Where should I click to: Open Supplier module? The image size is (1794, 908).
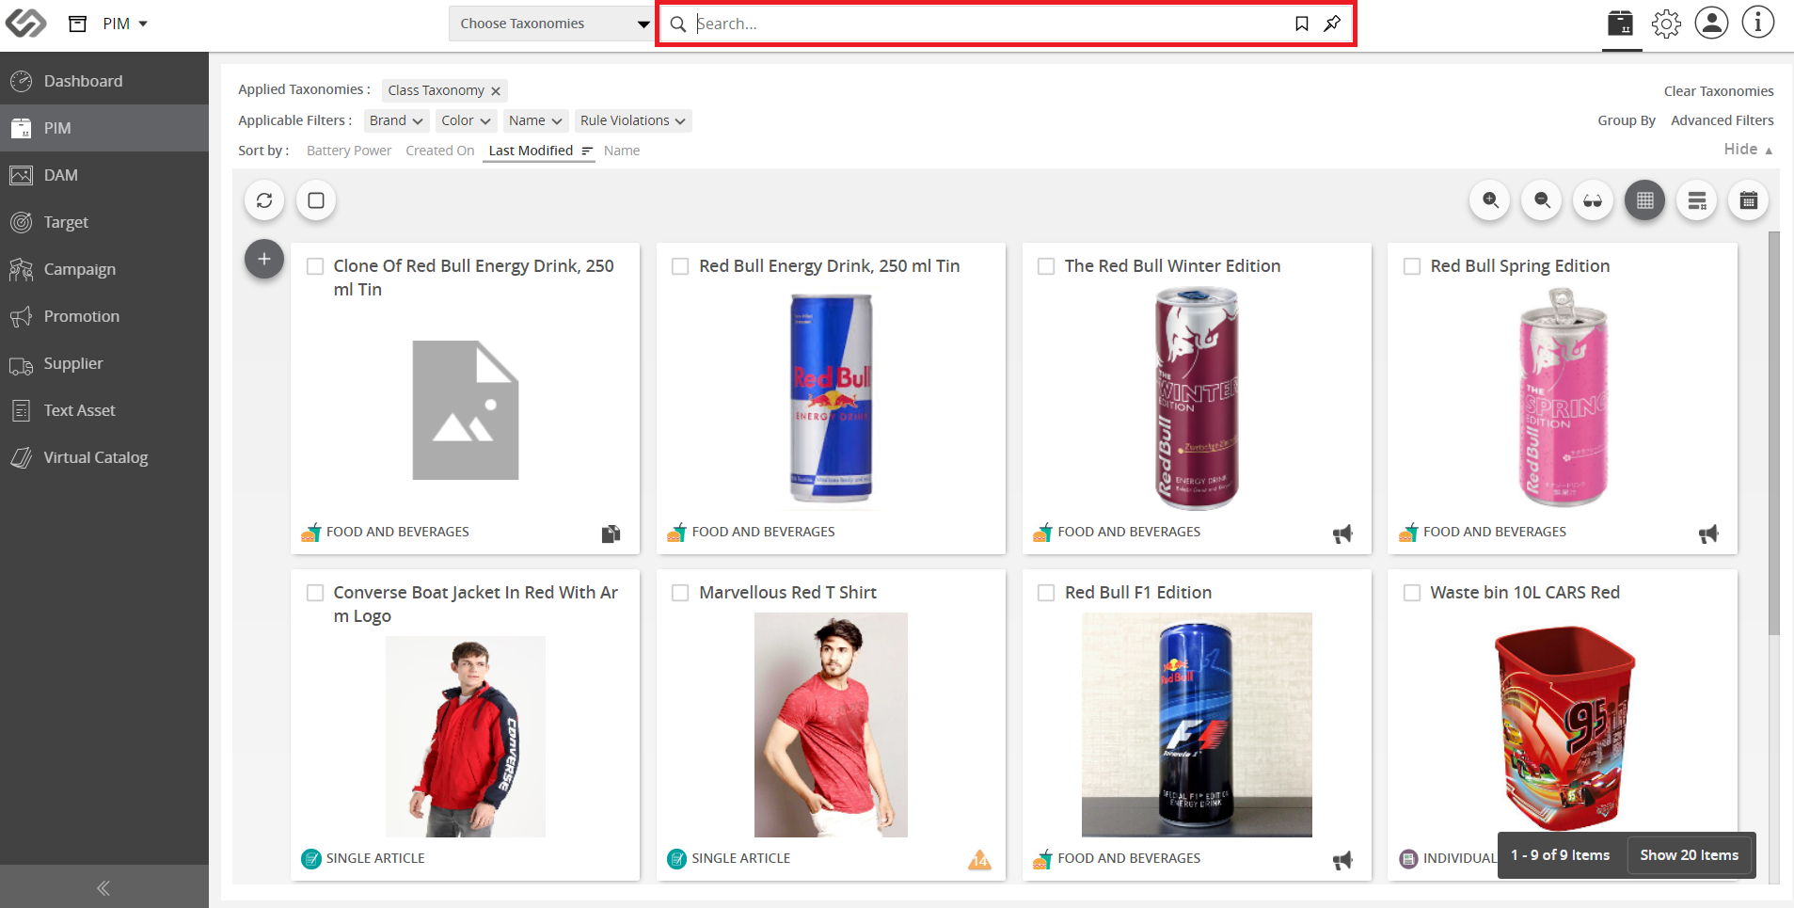(104, 363)
